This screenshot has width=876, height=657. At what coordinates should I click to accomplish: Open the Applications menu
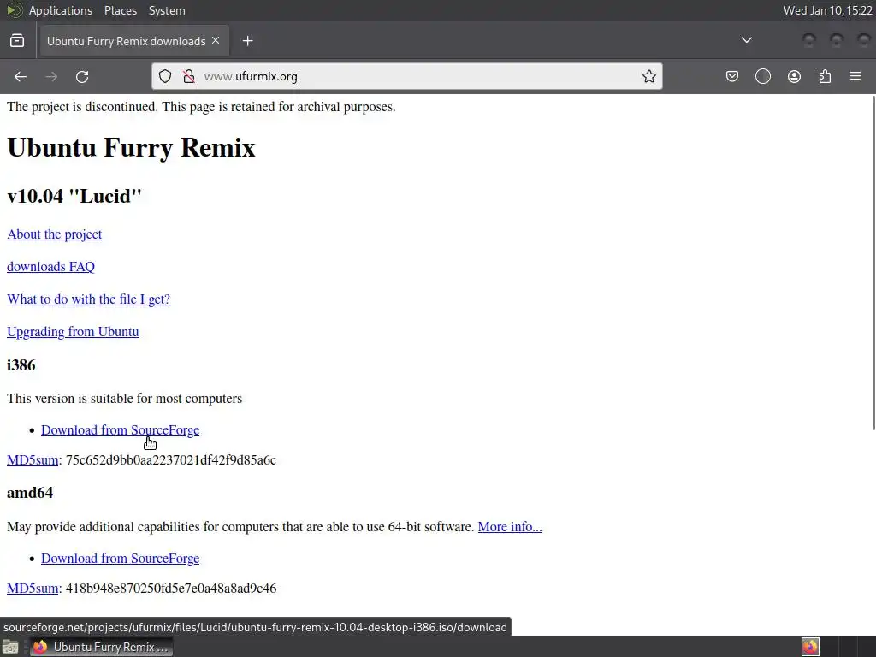pos(61,10)
